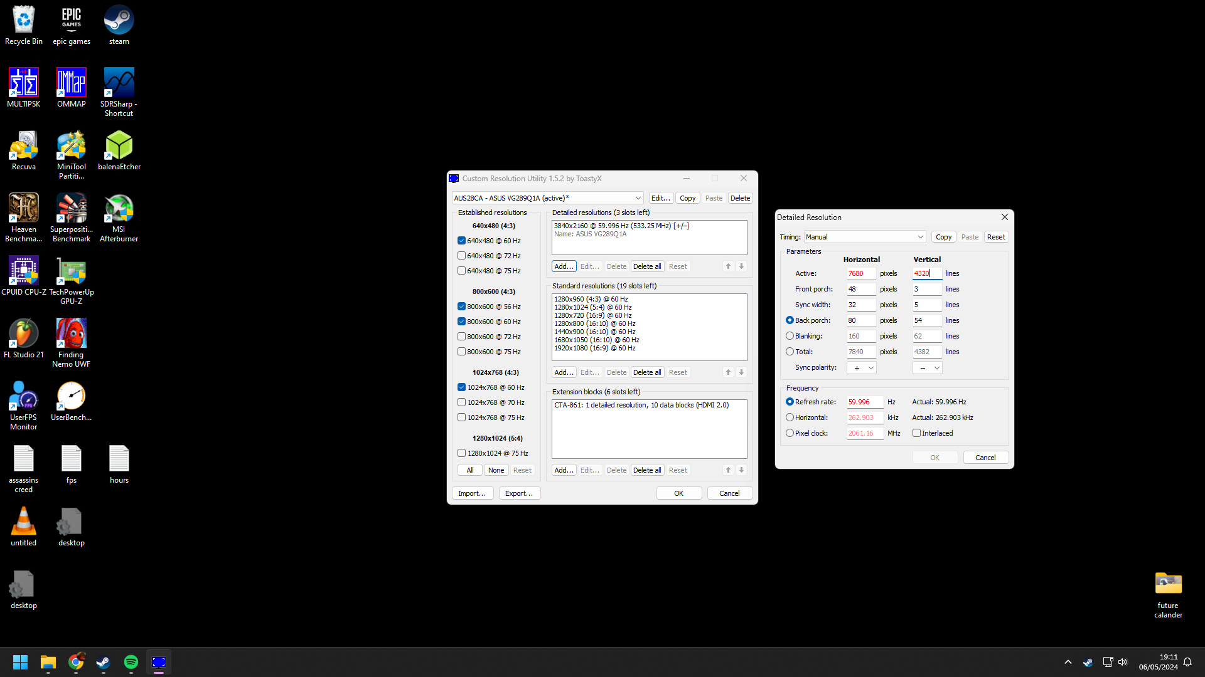Open monitor selection dropdown AUS28CA
The image size is (1205, 677).
tap(547, 198)
